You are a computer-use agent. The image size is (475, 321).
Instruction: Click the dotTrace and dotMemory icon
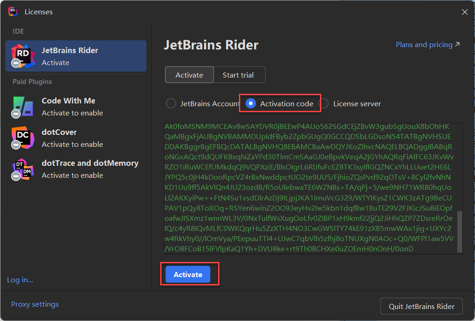coord(23,169)
